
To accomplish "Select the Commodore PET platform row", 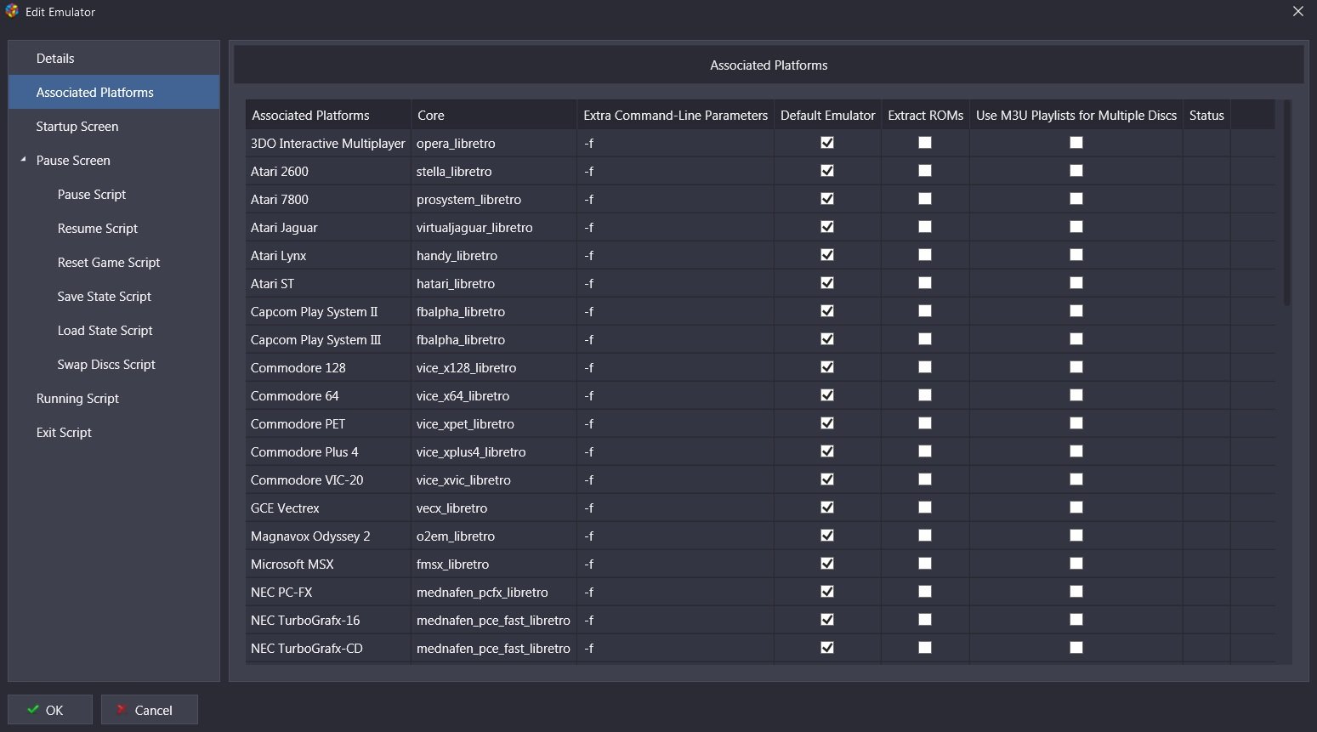I will [x=760, y=423].
